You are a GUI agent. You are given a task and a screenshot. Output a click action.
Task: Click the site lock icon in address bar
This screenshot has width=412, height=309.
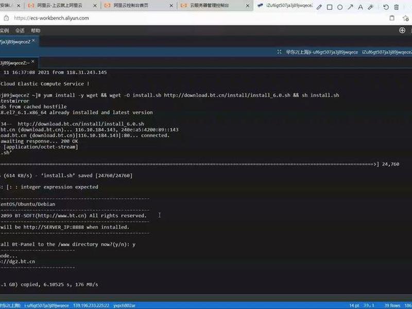click(6, 18)
